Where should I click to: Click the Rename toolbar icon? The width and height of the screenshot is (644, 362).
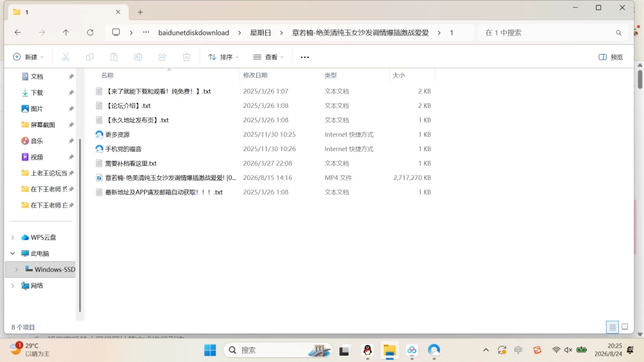click(x=138, y=57)
